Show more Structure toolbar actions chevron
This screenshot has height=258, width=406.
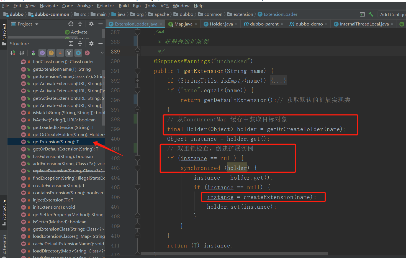coord(102,53)
